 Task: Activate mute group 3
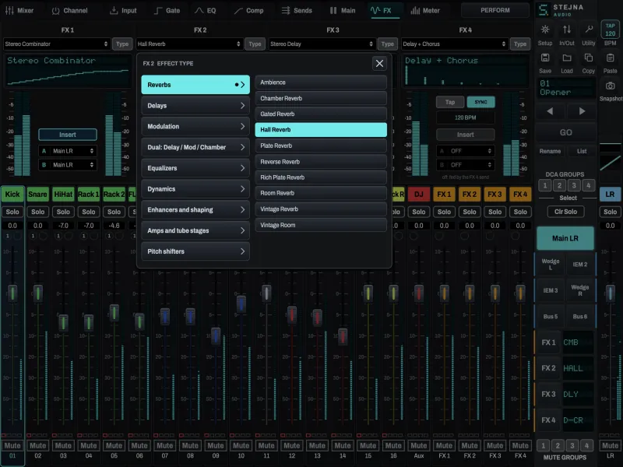572,445
